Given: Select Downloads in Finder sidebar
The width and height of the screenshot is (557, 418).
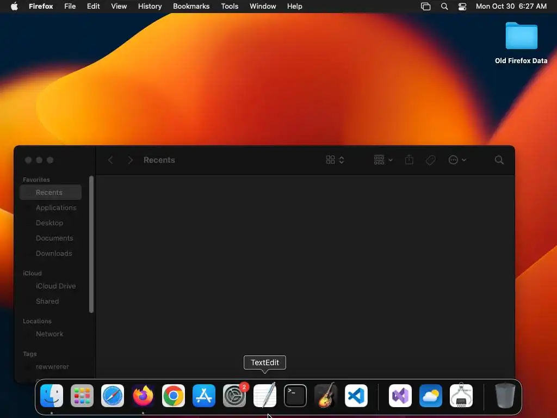Looking at the screenshot, I should pyautogui.click(x=51, y=254).
